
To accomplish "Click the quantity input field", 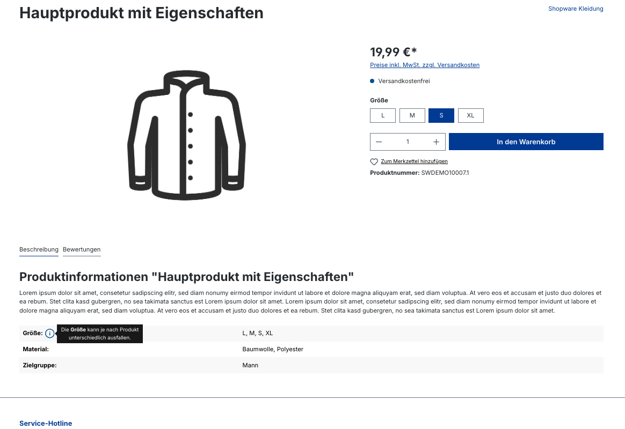I will click(408, 142).
